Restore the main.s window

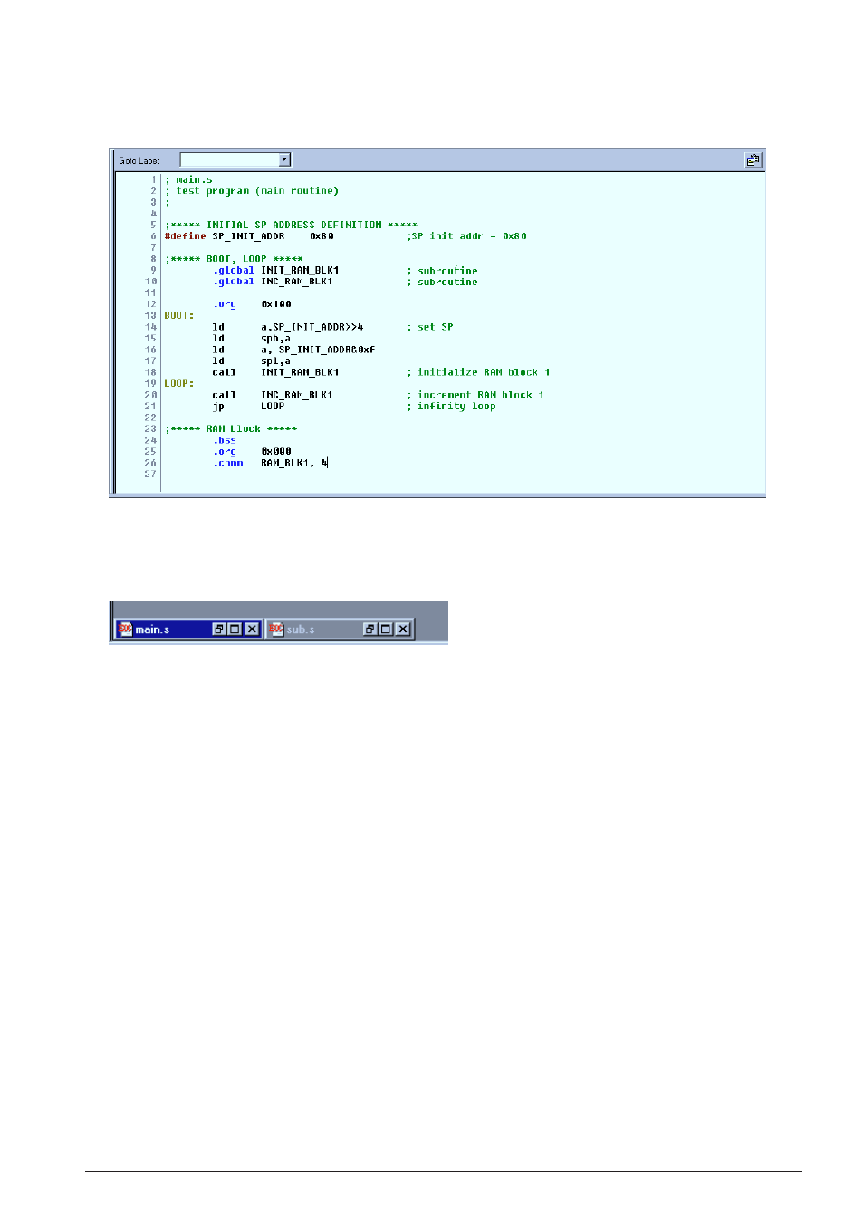click(219, 629)
